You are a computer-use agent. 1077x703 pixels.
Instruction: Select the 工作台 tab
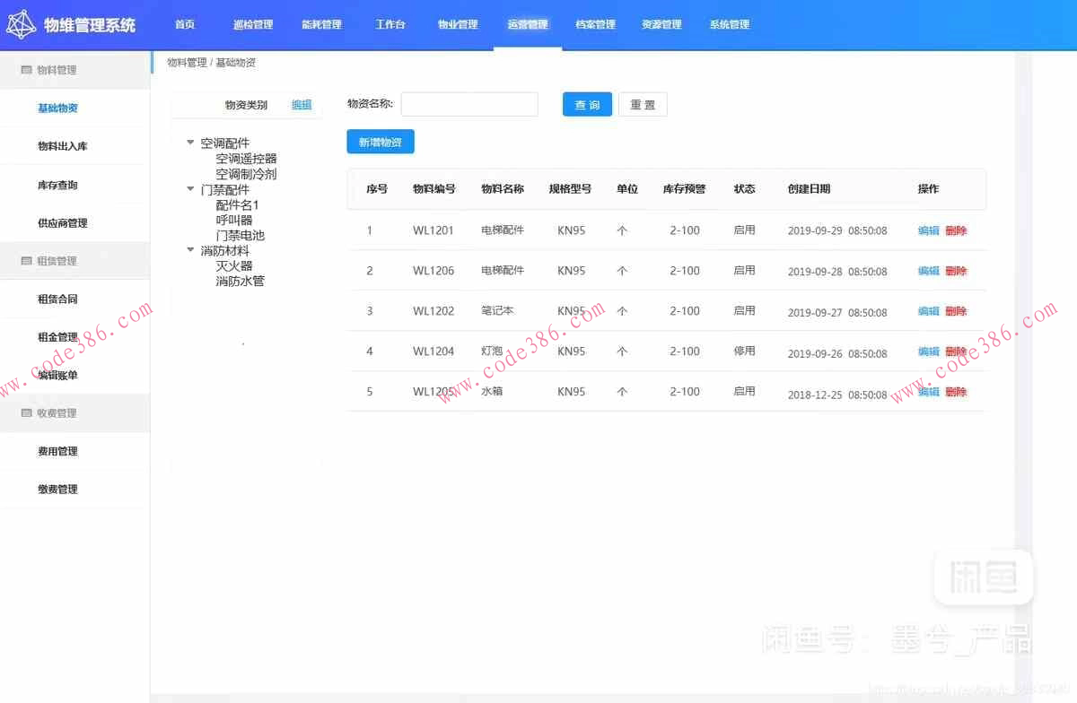click(390, 24)
